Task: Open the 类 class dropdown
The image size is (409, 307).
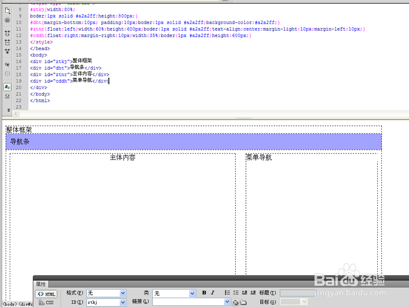Action: coord(192,293)
